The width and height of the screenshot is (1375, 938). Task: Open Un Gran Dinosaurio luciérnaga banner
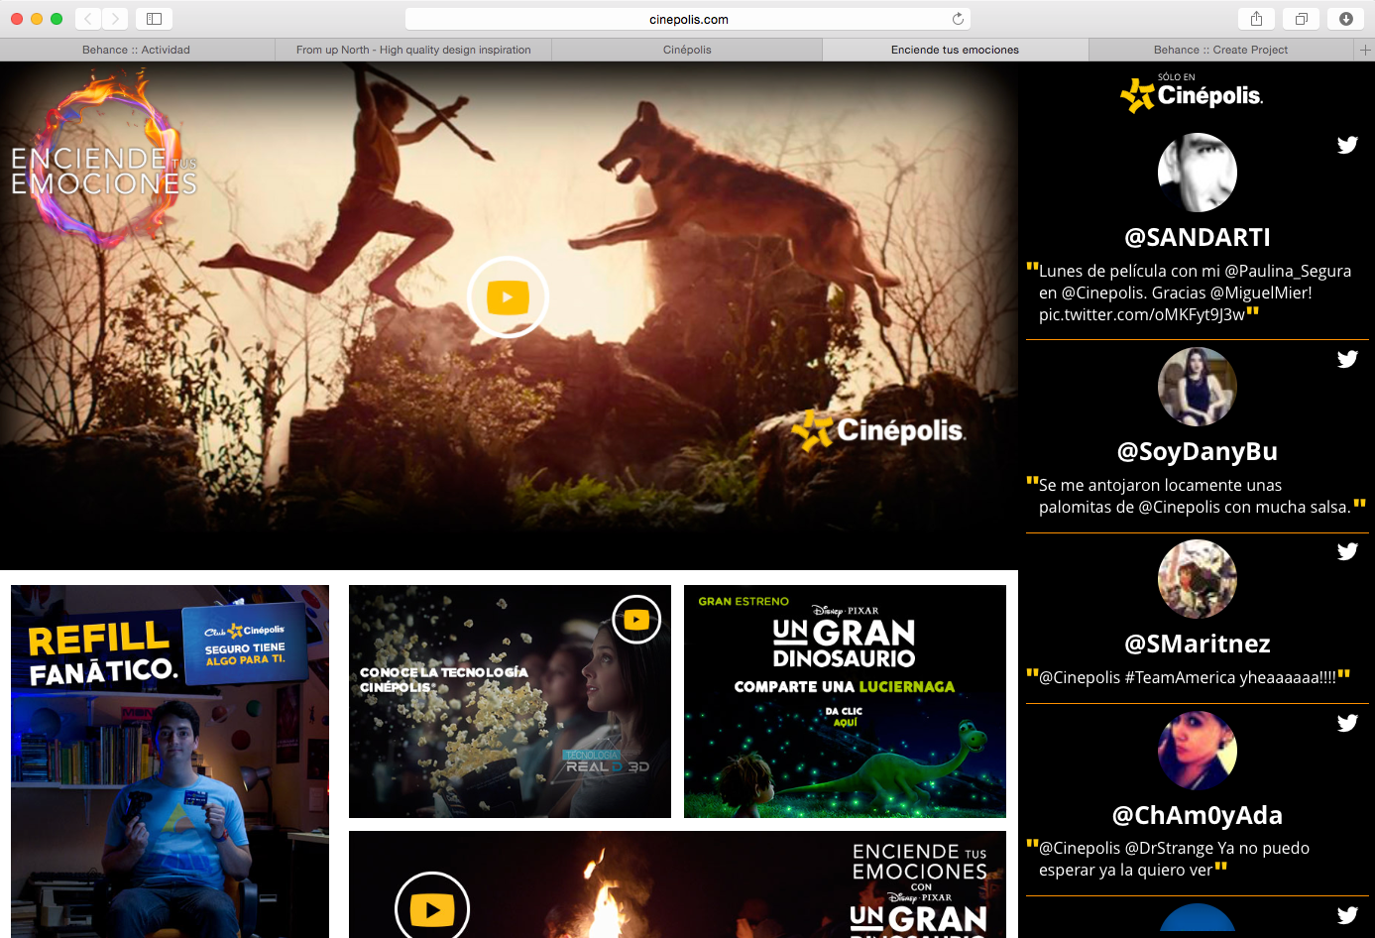tap(845, 701)
